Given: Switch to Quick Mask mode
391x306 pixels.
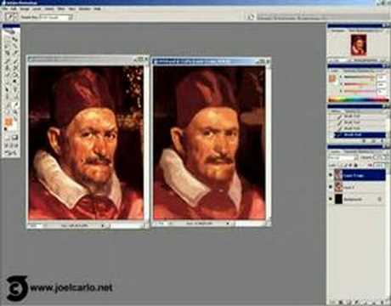Looking at the screenshot, I should coord(15,138).
